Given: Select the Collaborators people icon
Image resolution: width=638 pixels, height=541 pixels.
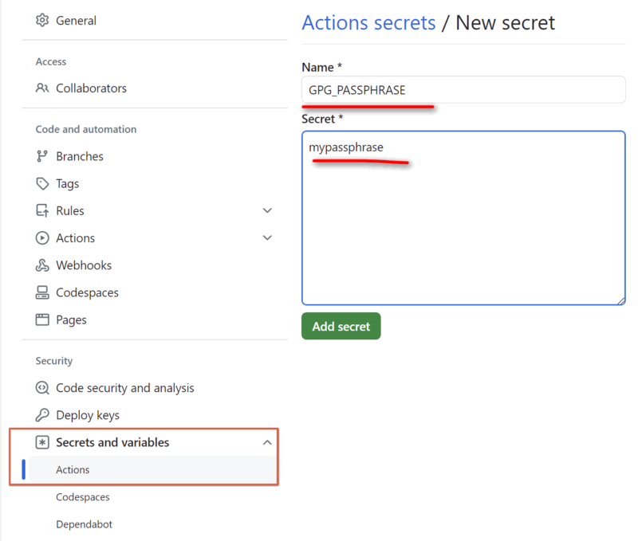Looking at the screenshot, I should click(42, 88).
